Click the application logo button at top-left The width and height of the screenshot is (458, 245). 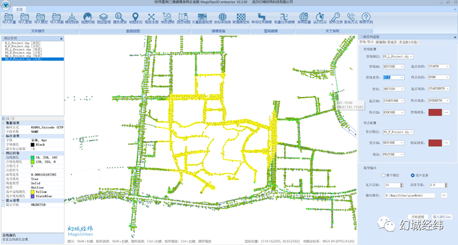tap(5, 5)
